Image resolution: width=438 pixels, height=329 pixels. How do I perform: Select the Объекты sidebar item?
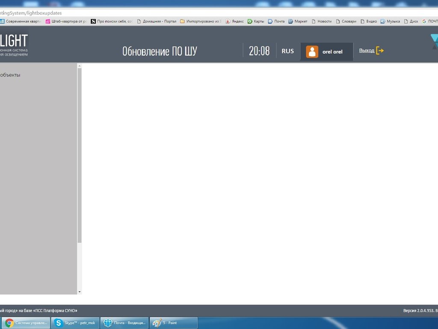[10, 75]
